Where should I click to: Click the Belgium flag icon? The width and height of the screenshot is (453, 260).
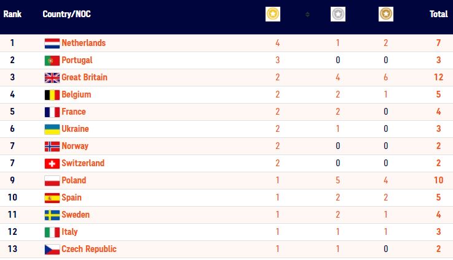pos(52,94)
